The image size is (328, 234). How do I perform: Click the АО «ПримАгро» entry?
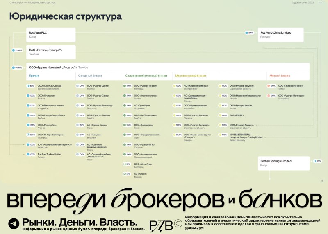pyautogui.click(x=142, y=107)
